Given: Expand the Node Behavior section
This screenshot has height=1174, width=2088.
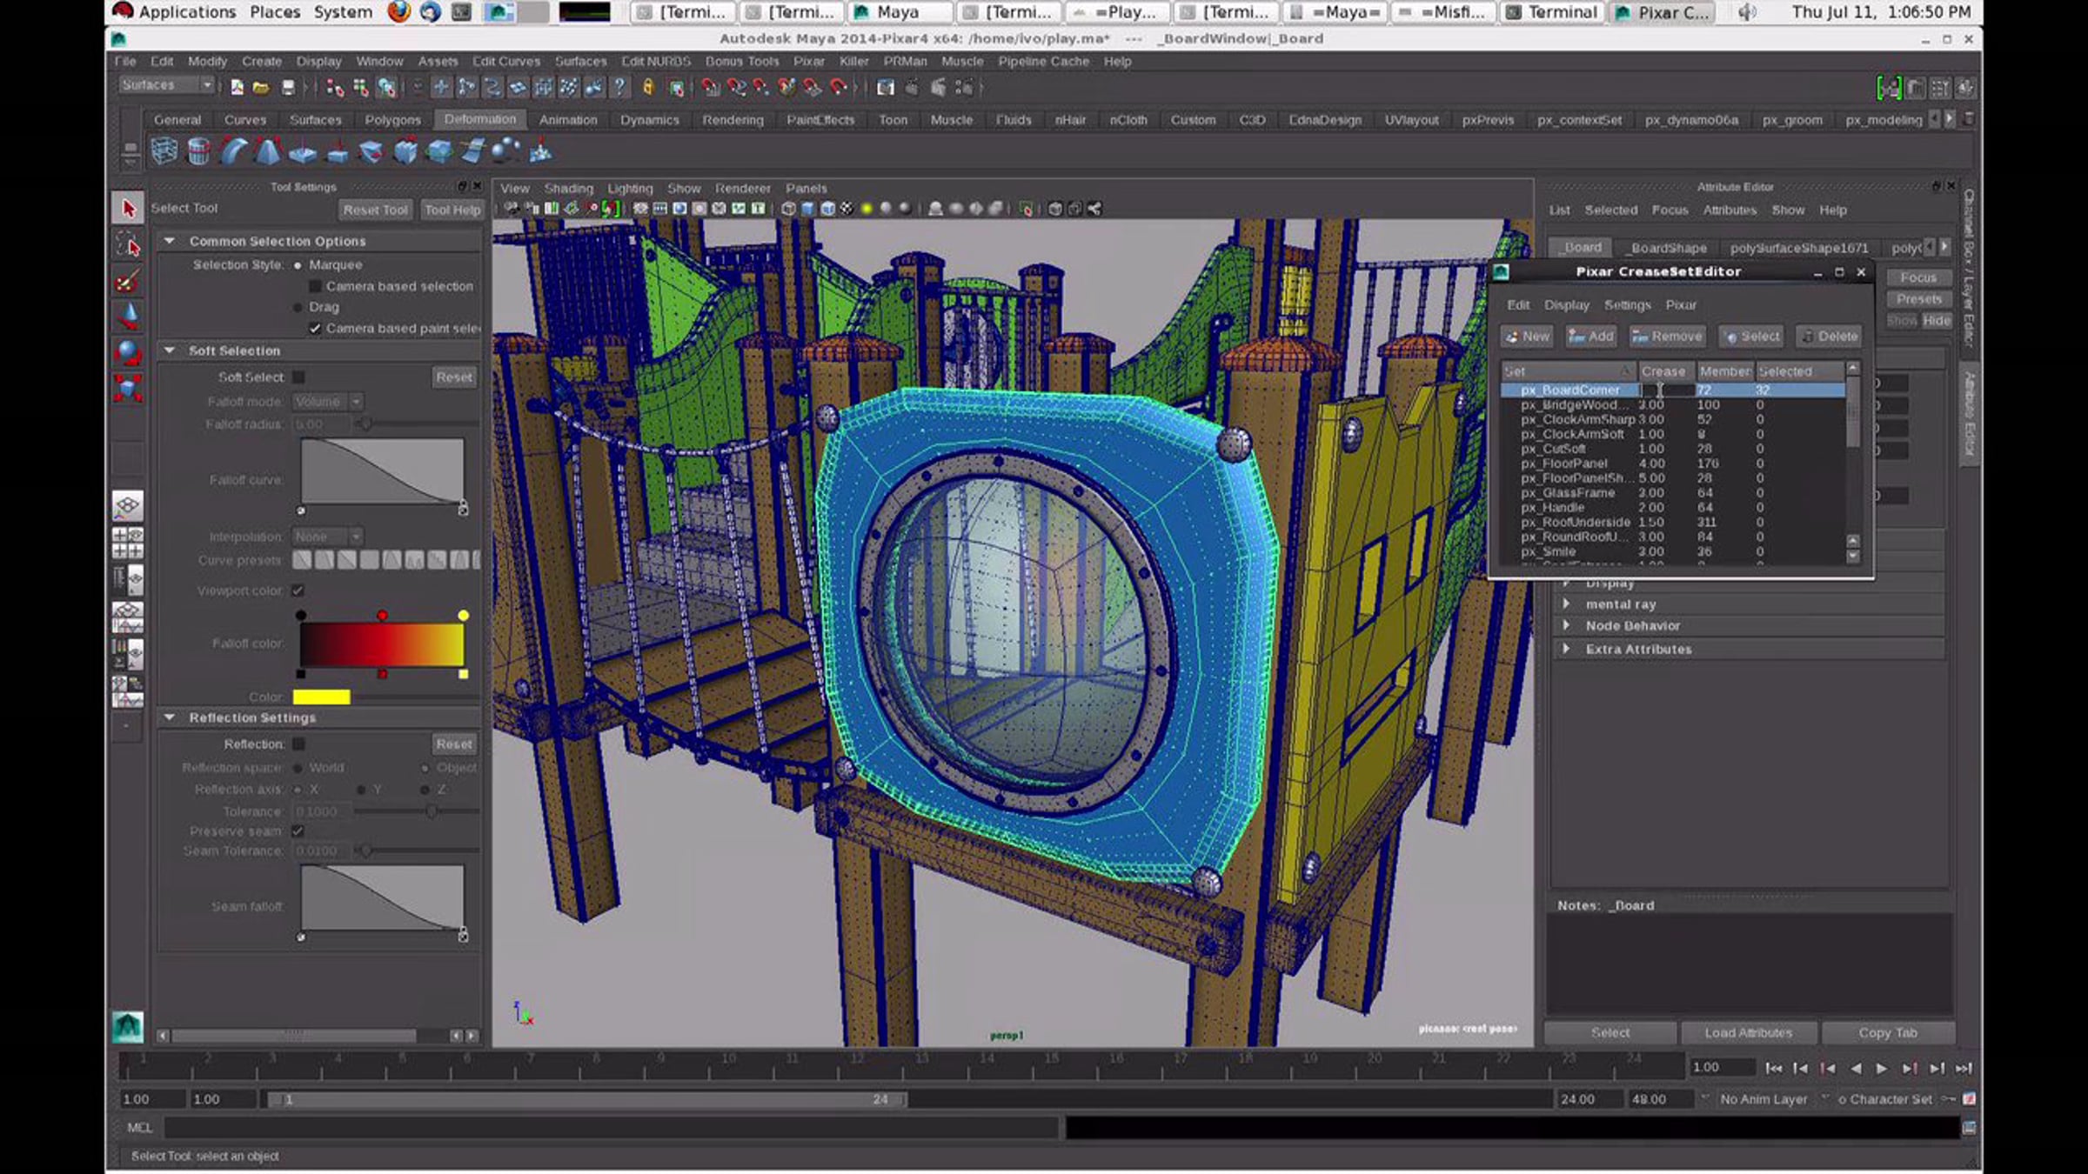Looking at the screenshot, I should (1567, 625).
